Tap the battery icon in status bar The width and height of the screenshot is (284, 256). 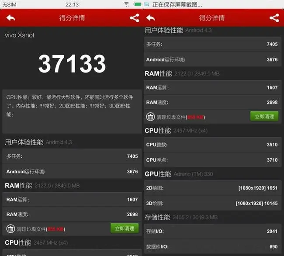(137, 4)
